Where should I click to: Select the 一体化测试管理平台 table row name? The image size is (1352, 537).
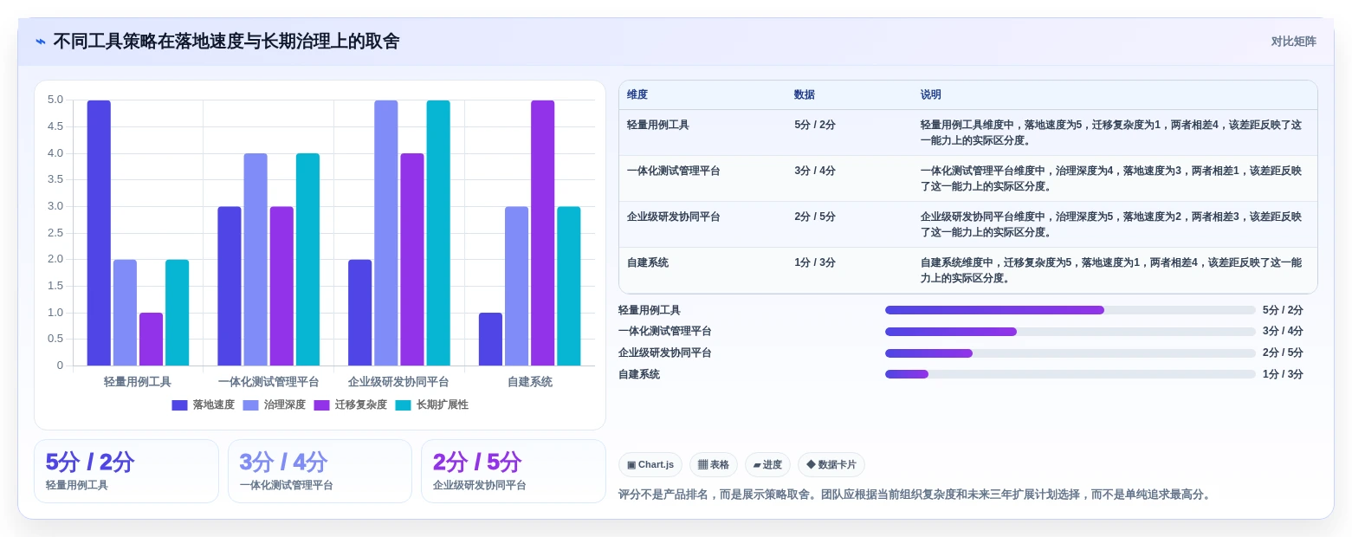tap(674, 171)
